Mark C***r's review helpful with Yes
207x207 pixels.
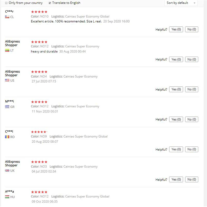176,29
